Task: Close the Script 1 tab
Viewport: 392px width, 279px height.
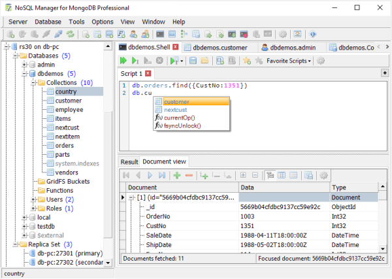Action: click(x=148, y=73)
